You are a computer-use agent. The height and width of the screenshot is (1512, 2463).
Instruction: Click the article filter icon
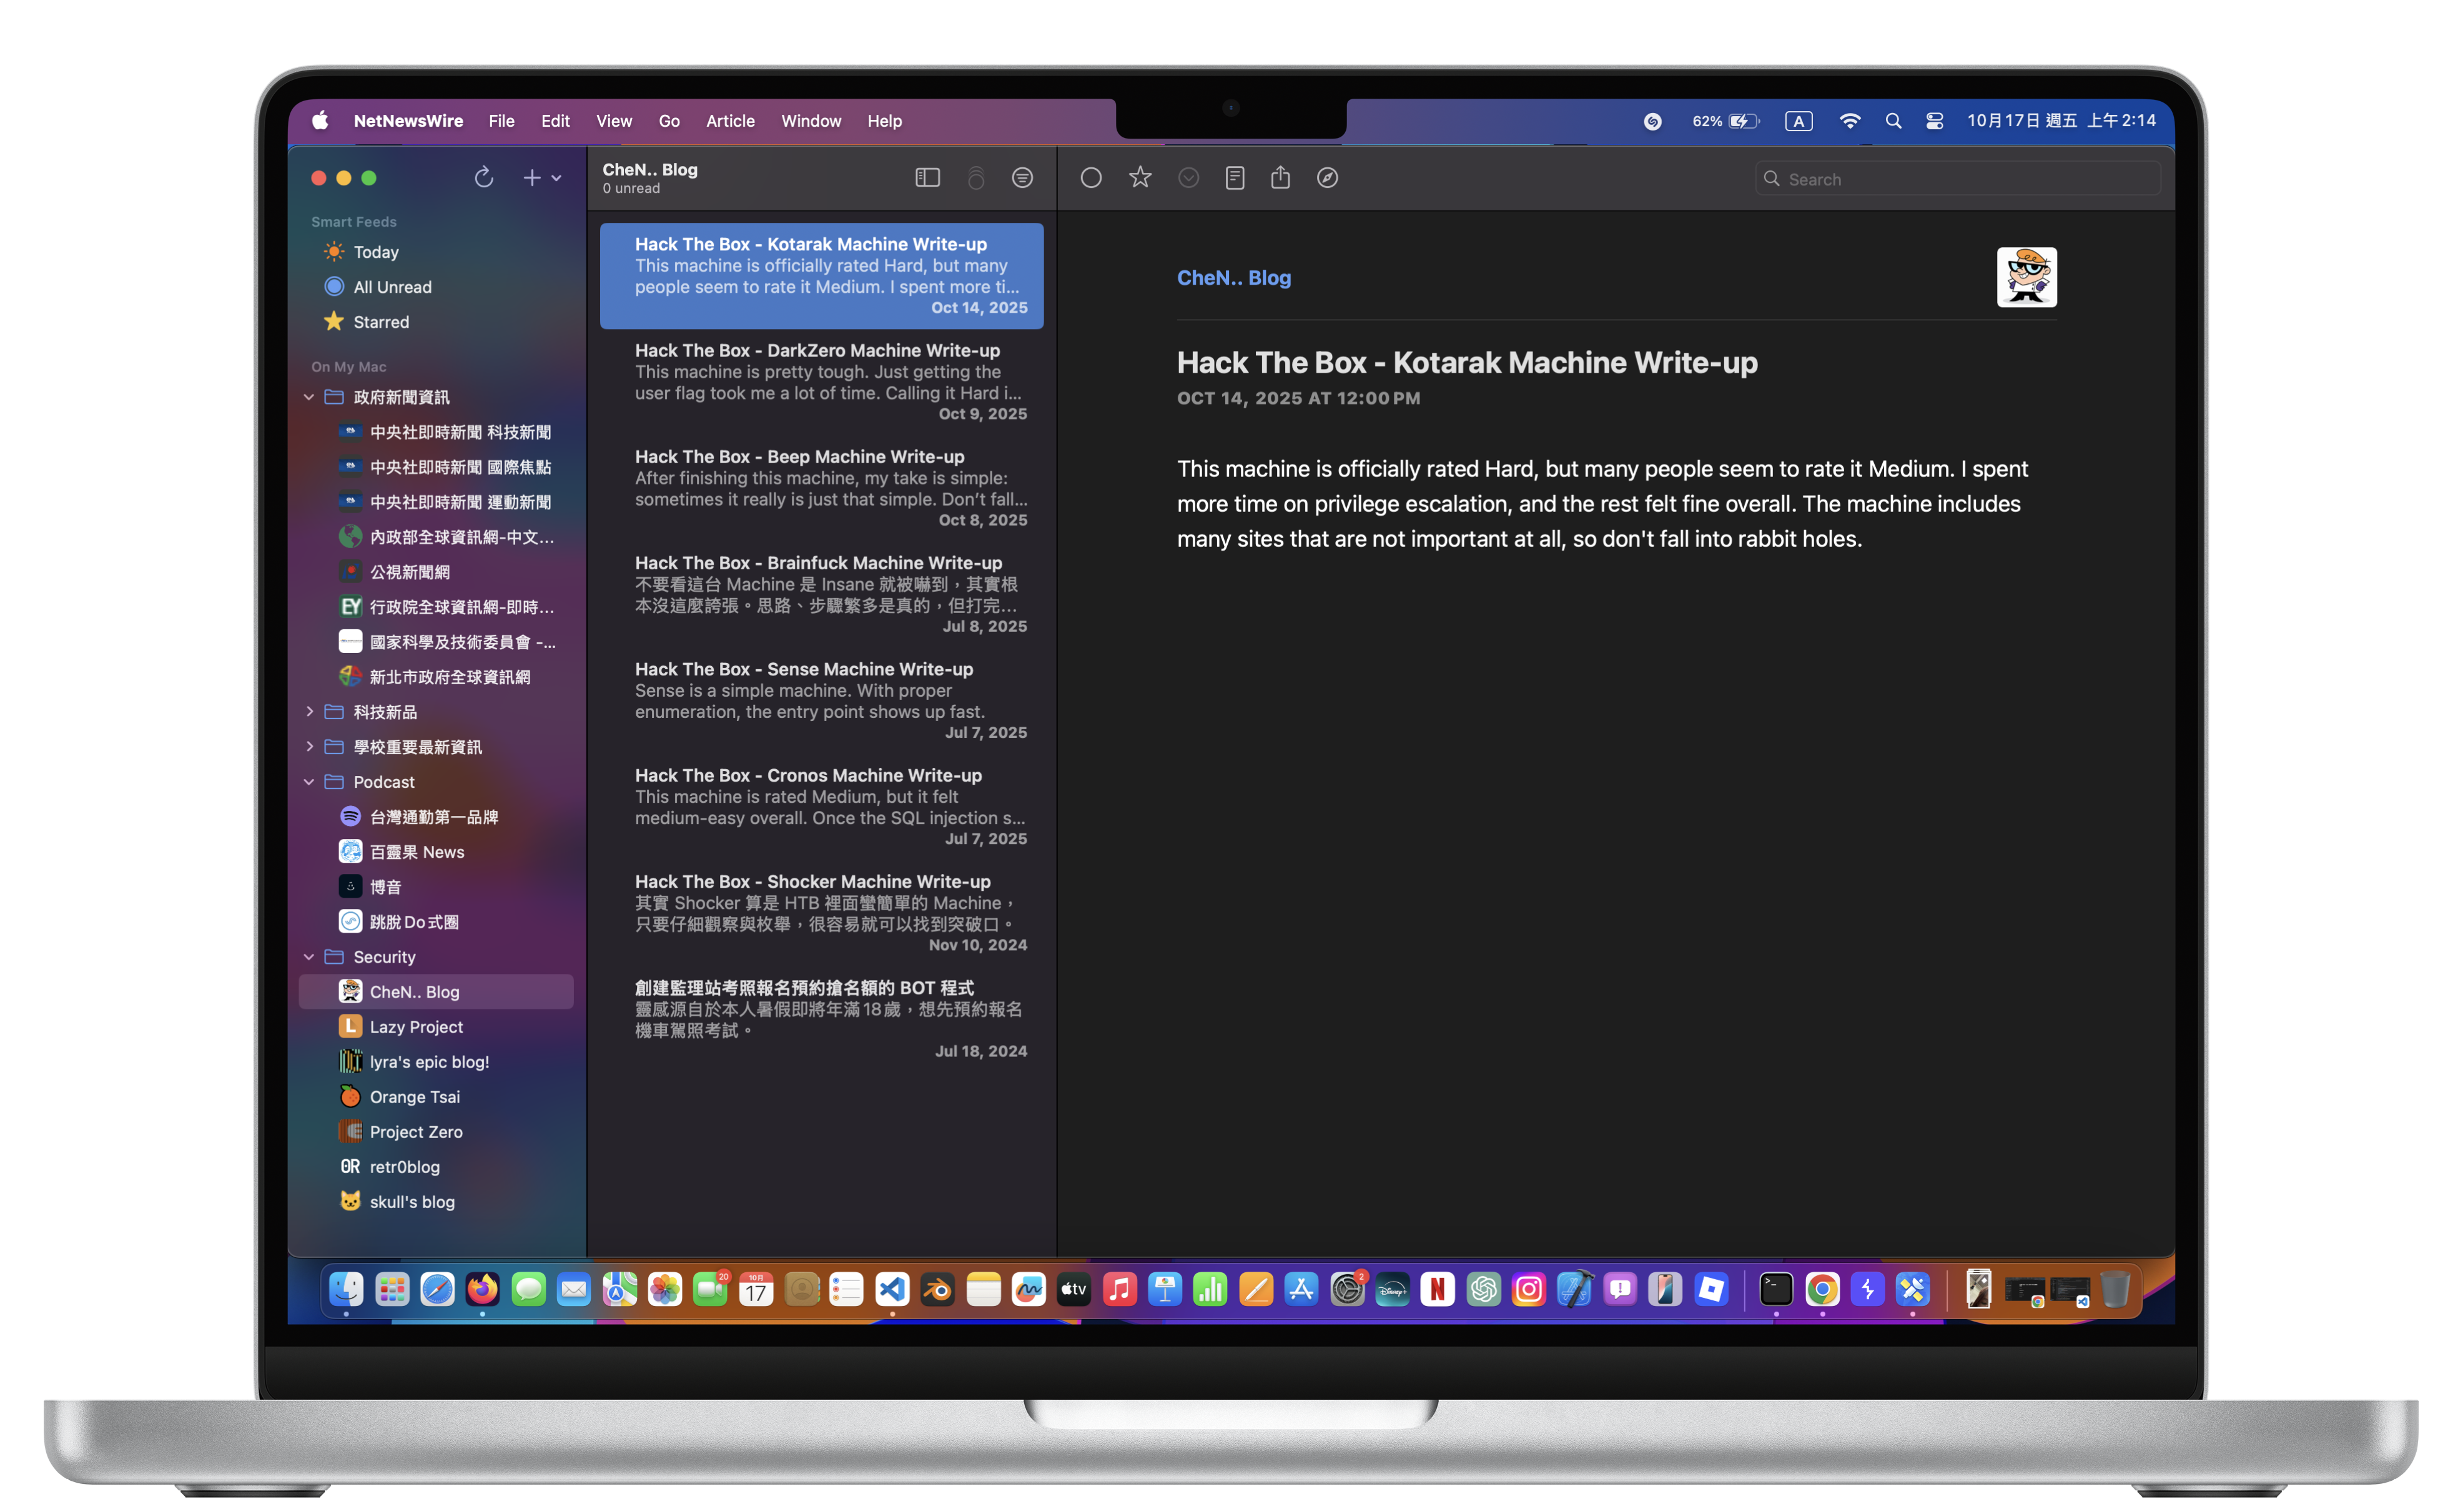(x=1022, y=178)
